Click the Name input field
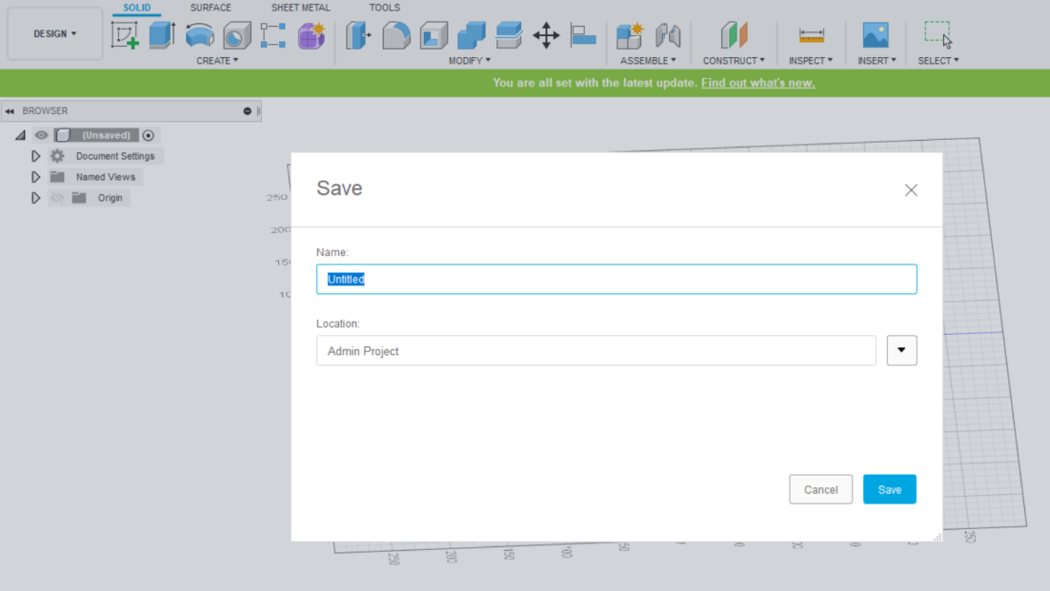 616,279
